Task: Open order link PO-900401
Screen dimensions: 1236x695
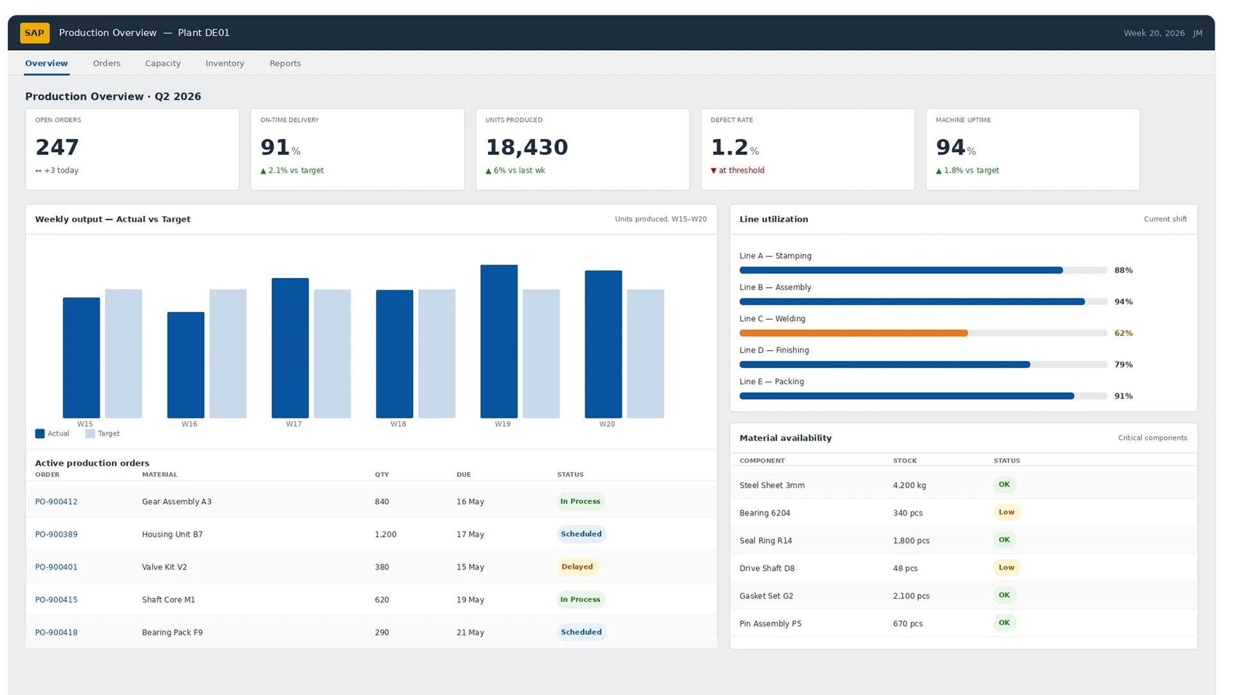Action: tap(56, 568)
